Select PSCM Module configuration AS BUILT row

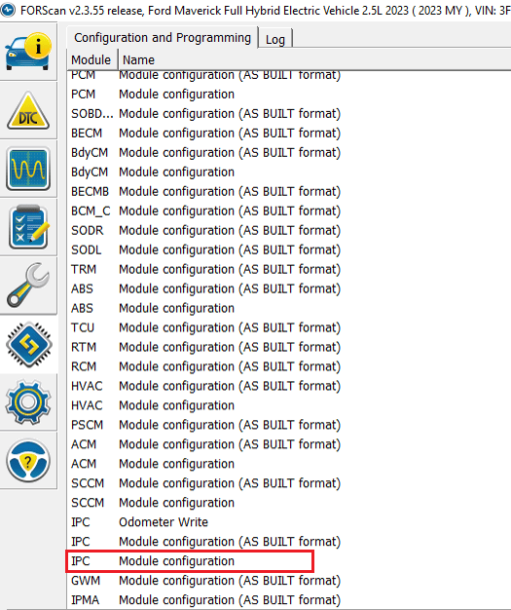[x=289, y=425]
